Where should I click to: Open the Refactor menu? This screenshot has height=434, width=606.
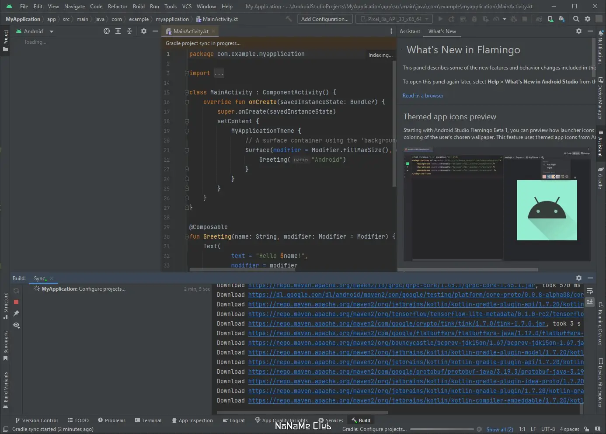[x=117, y=6]
